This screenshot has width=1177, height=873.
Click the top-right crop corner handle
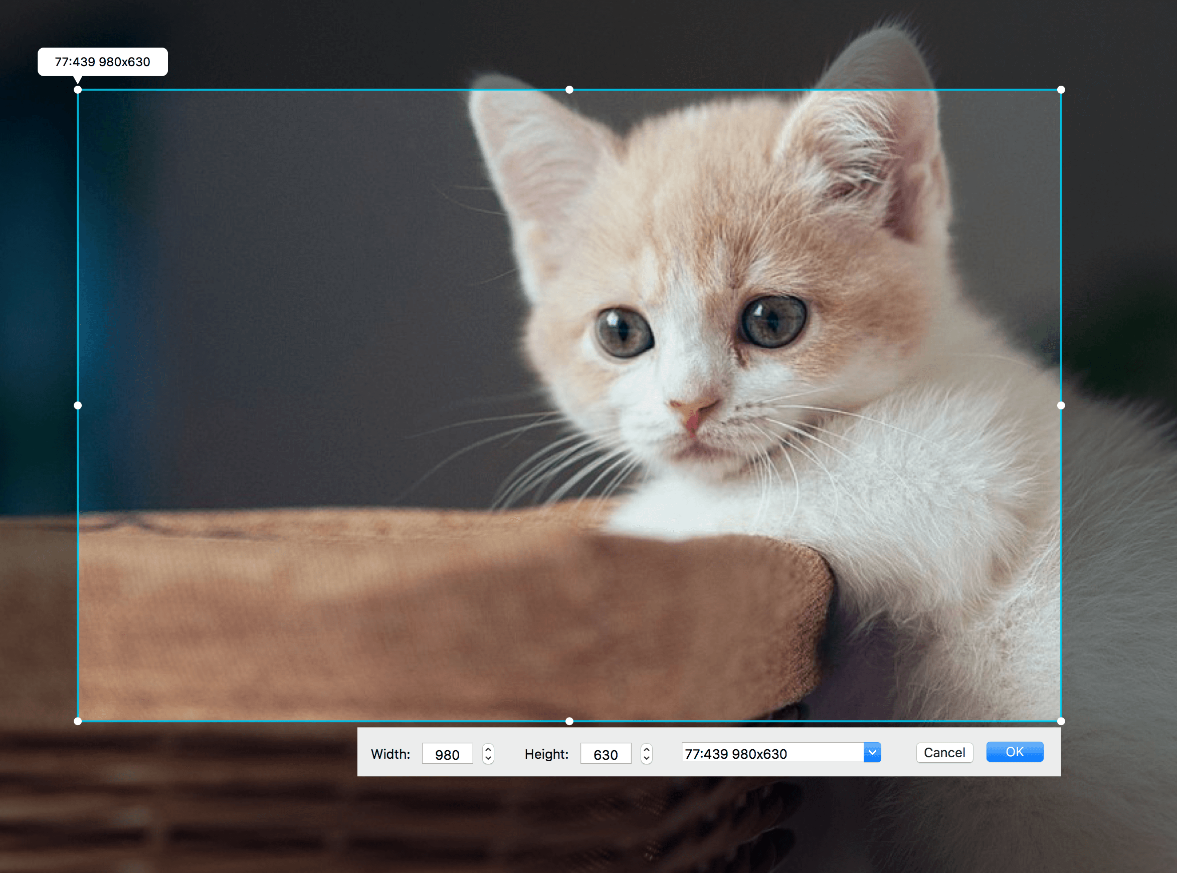tap(1061, 90)
